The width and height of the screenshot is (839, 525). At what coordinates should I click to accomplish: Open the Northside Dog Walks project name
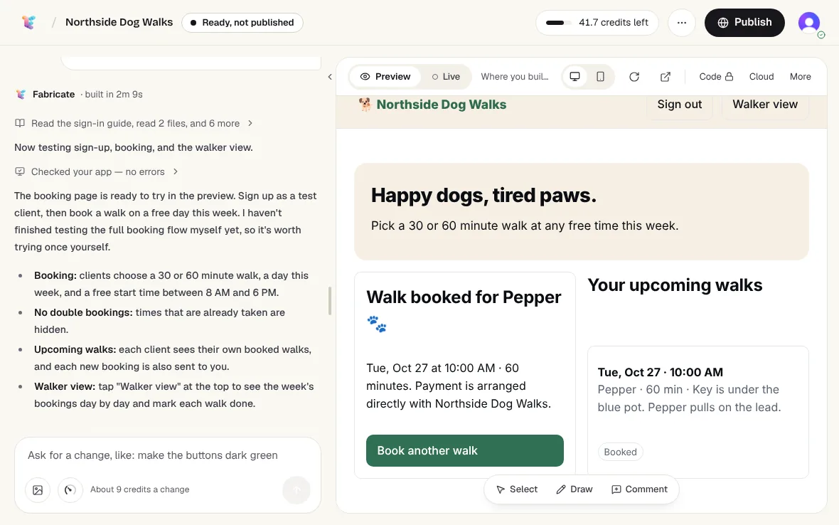point(119,22)
